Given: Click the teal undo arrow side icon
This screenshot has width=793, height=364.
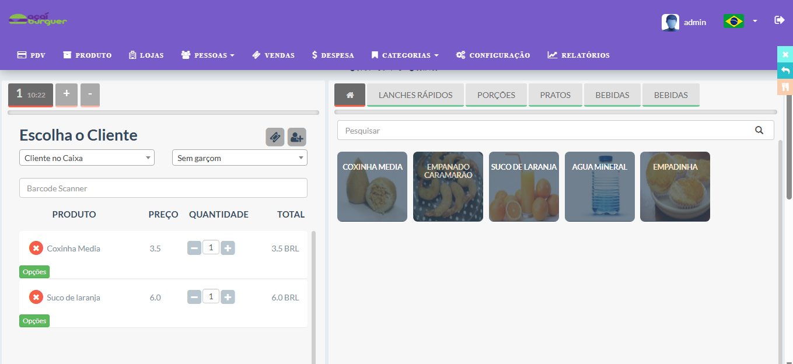Looking at the screenshot, I should (785, 71).
